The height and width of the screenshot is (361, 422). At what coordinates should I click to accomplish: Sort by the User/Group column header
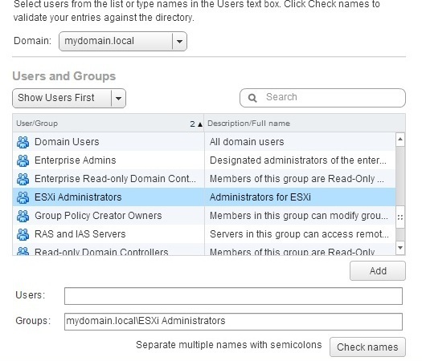pos(109,124)
